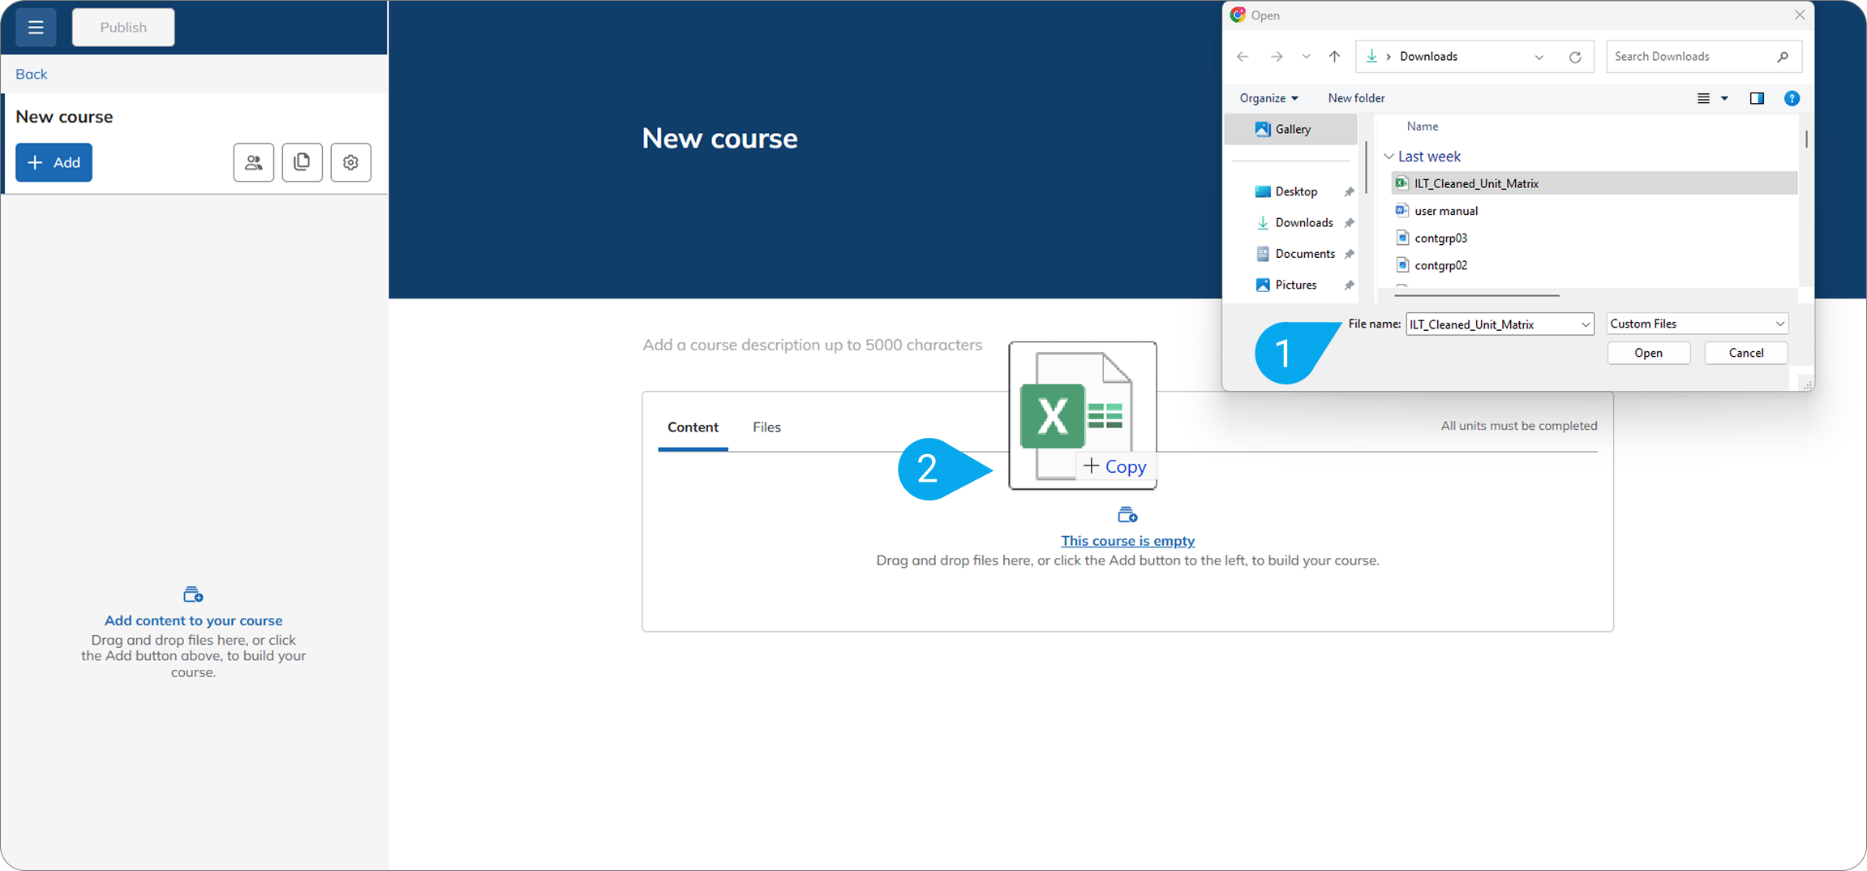Click the Back link
Viewport: 1867px width, 871px height.
coord(32,74)
